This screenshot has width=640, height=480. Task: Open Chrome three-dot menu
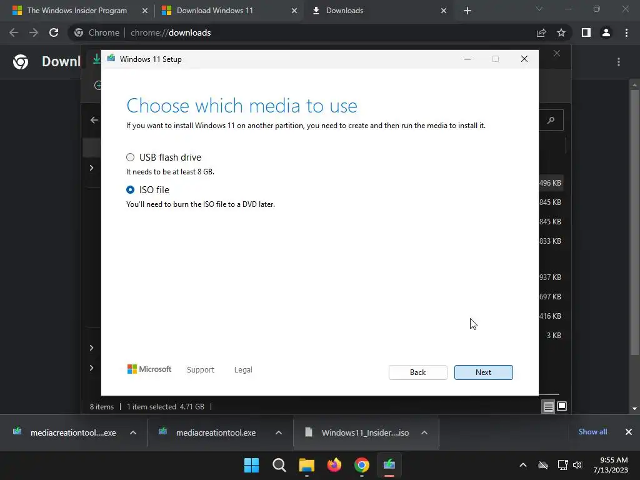(626, 32)
